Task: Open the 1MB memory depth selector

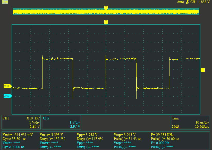Action: (175, 127)
